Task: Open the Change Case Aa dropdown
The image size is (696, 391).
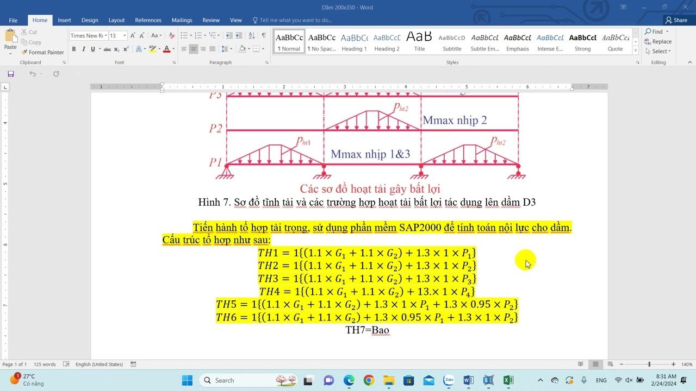Action: [156, 36]
